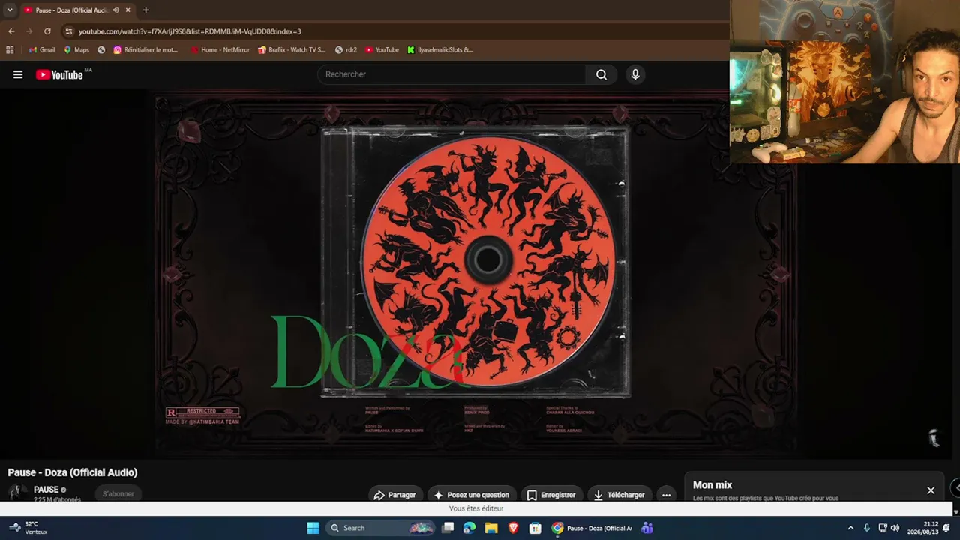Go back to the previous page
The image size is (960, 540).
(11, 31)
